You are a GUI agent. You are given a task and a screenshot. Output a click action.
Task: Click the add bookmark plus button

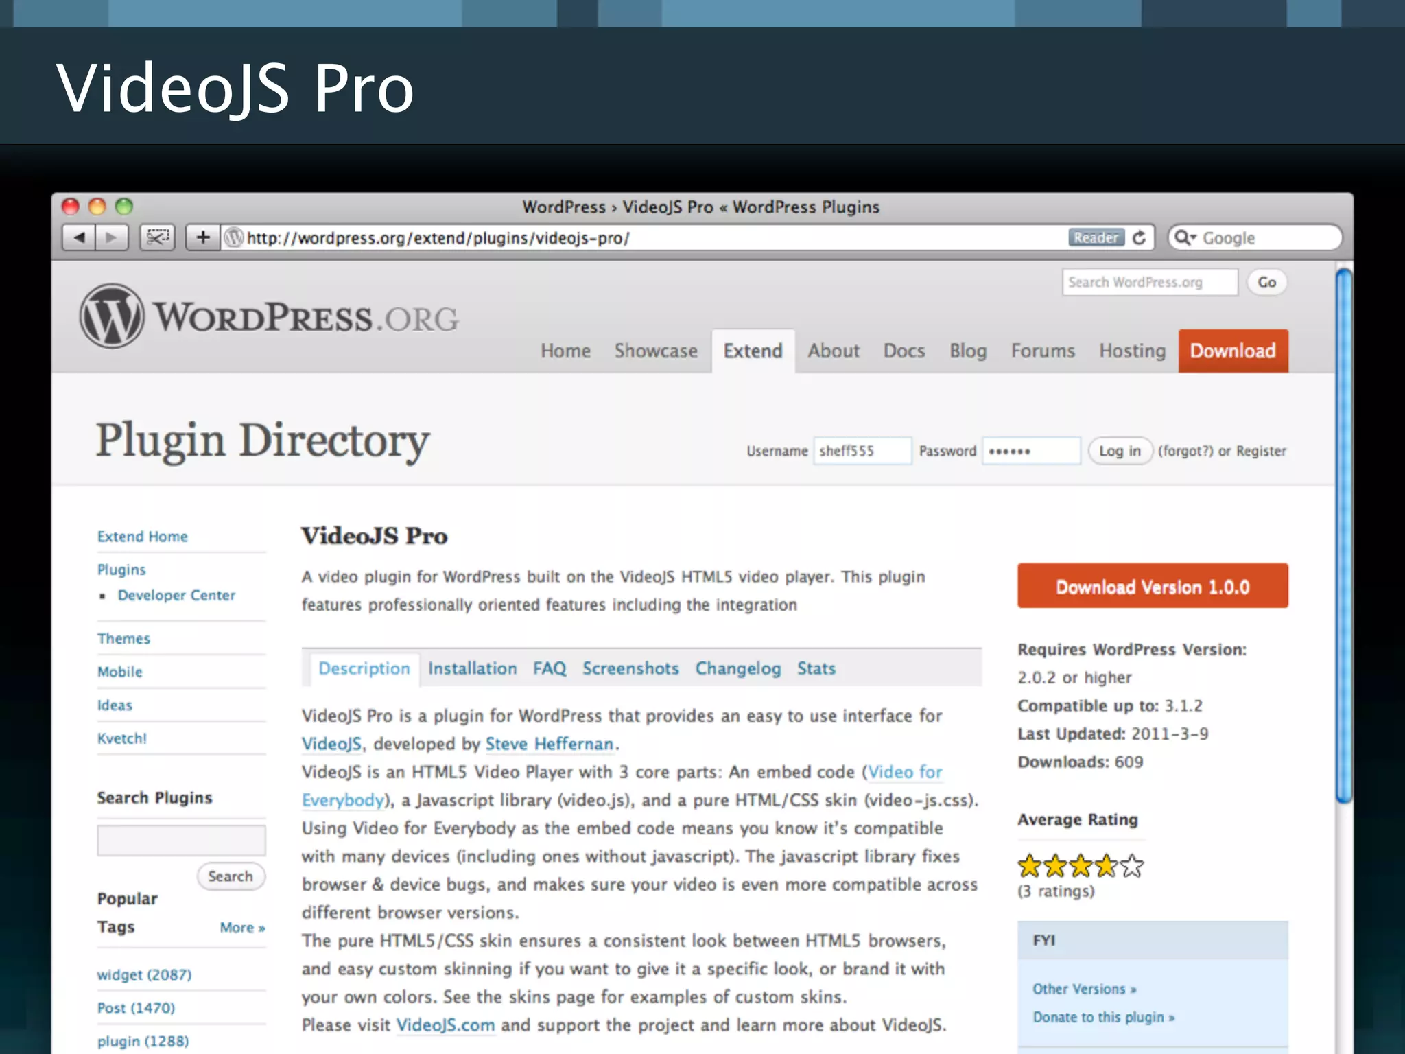pyautogui.click(x=203, y=238)
